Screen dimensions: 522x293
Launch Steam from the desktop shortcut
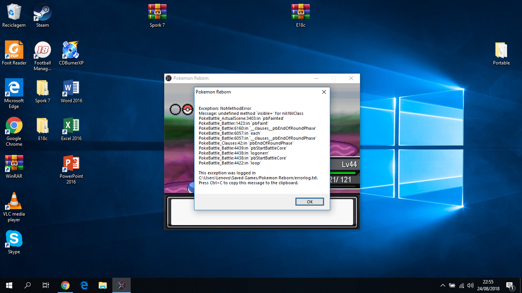pyautogui.click(x=42, y=13)
